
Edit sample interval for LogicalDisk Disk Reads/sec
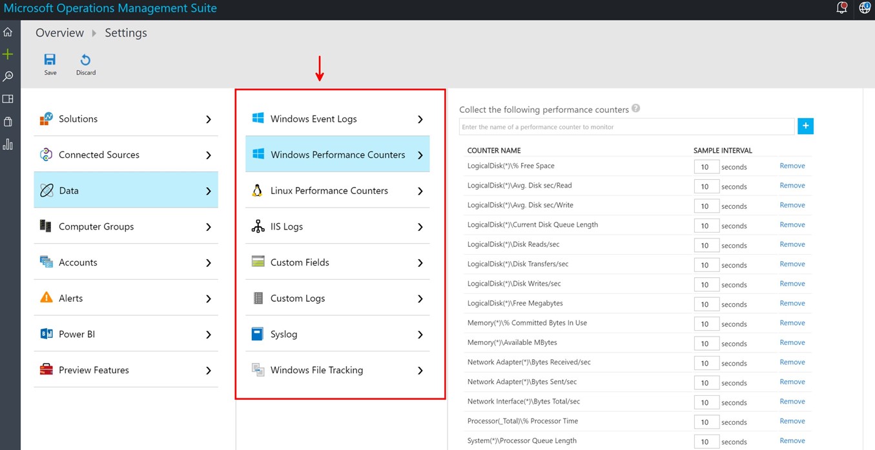(x=706, y=245)
